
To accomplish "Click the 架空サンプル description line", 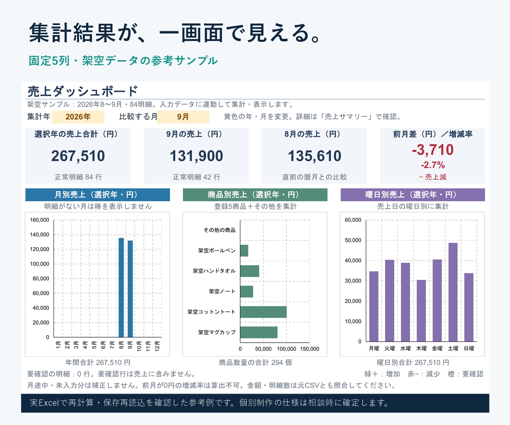I will (161, 105).
